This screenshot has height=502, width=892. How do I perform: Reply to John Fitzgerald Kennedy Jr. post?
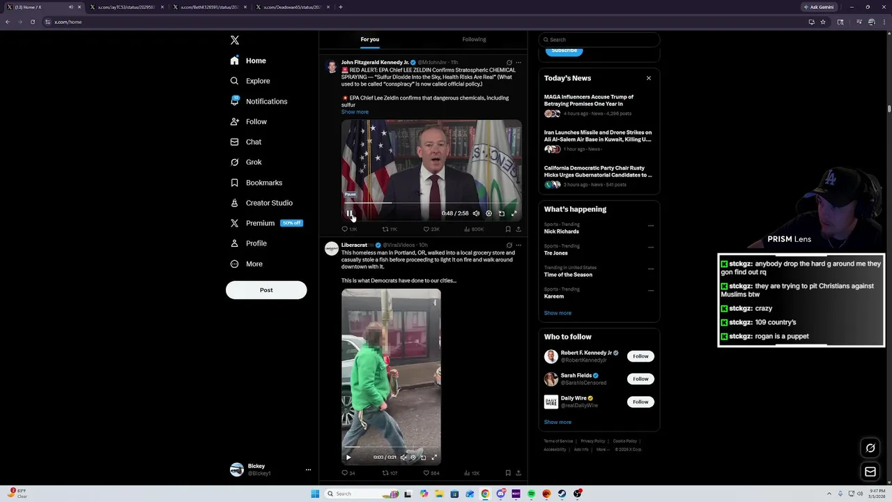tap(348, 229)
